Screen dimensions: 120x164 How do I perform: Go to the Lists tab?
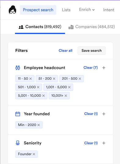66,10
